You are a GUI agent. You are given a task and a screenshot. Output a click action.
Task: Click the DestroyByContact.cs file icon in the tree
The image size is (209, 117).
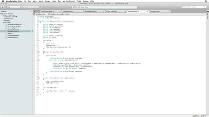point(6,27)
